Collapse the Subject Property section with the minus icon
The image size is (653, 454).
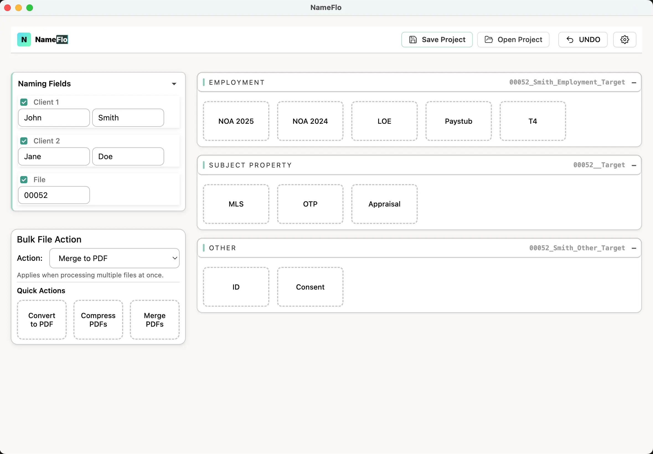pos(634,165)
